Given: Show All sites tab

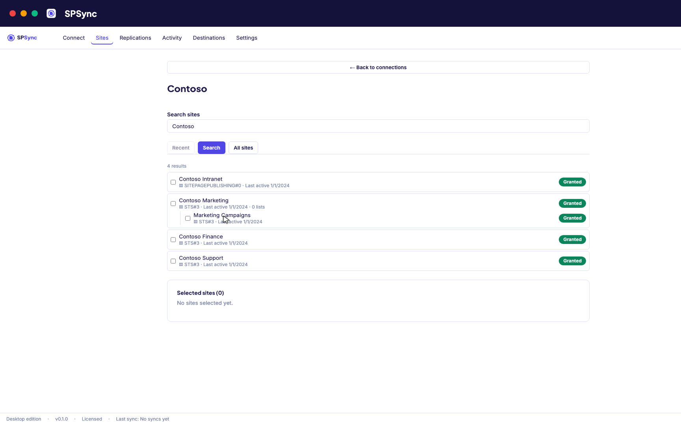Looking at the screenshot, I should tap(243, 148).
